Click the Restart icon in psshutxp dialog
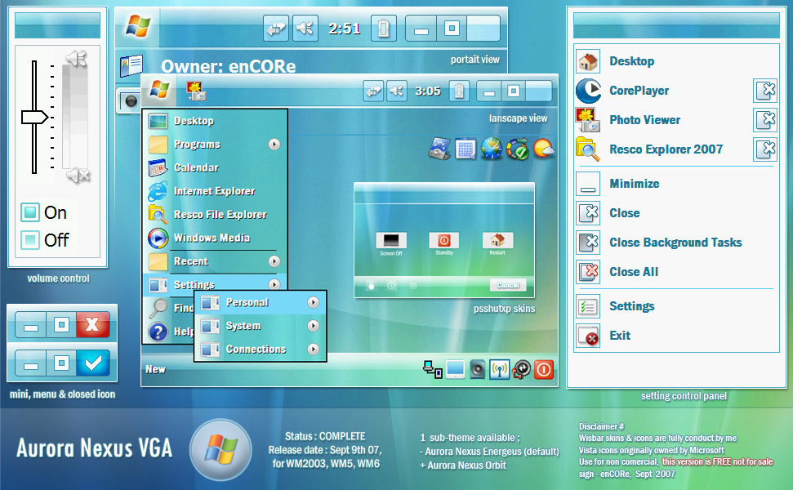This screenshot has width=793, height=490. click(497, 240)
